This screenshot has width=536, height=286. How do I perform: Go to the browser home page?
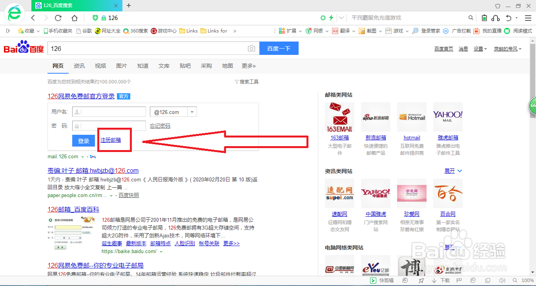[x=75, y=18]
